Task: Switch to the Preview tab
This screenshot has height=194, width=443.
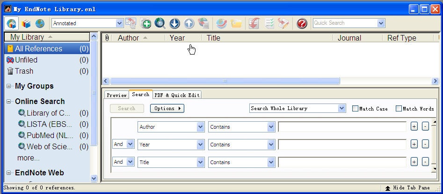Action: pyautogui.click(x=116, y=95)
